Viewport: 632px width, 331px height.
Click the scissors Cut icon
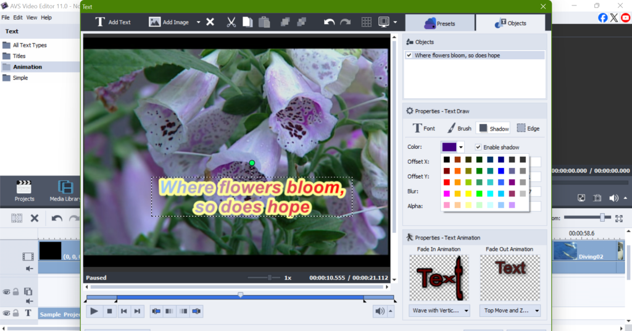tap(231, 22)
